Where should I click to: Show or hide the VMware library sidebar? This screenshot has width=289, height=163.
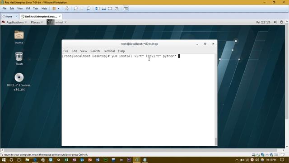click(x=98, y=9)
